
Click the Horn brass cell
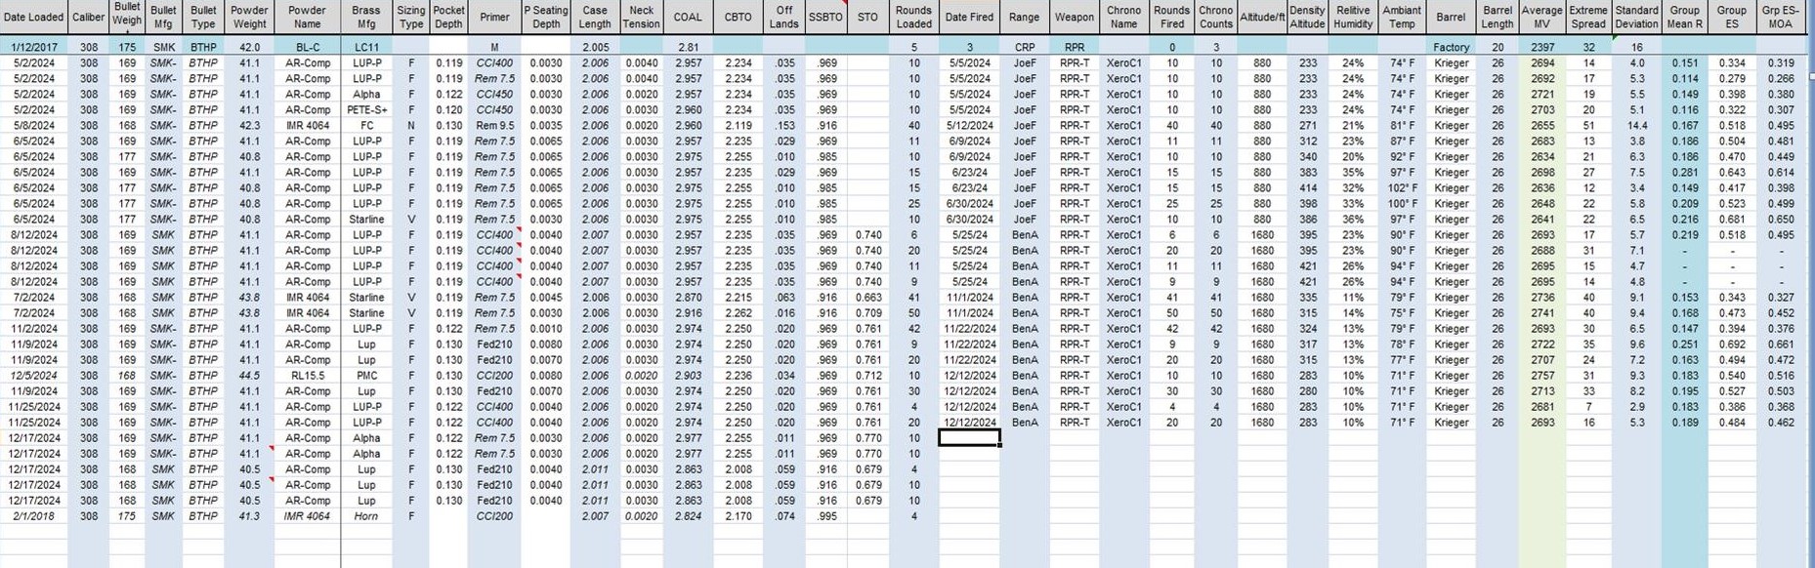tap(366, 516)
